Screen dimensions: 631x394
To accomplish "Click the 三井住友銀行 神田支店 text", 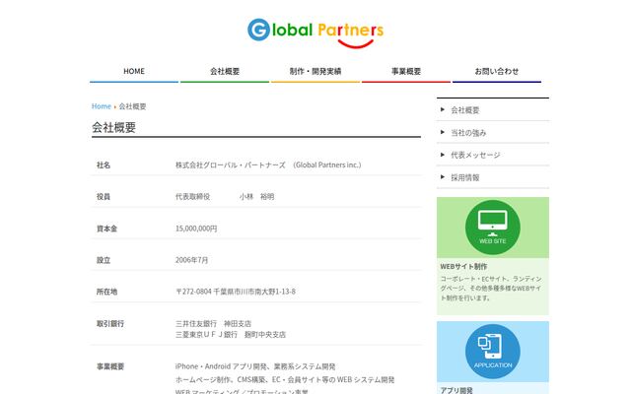I will click(x=213, y=324).
